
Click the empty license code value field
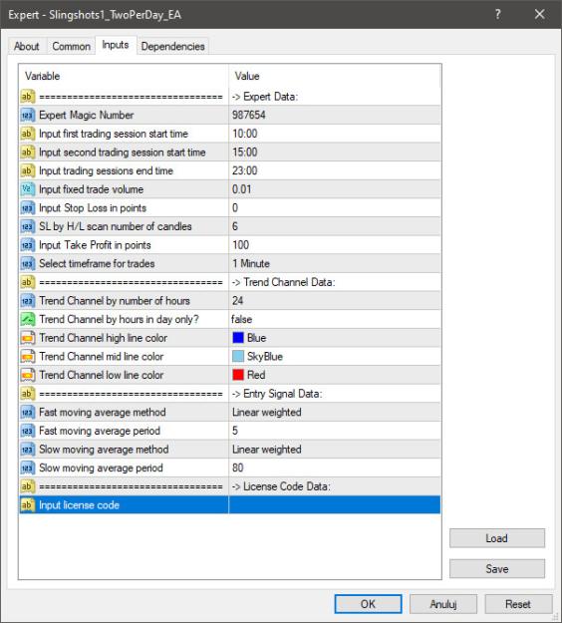click(335, 505)
